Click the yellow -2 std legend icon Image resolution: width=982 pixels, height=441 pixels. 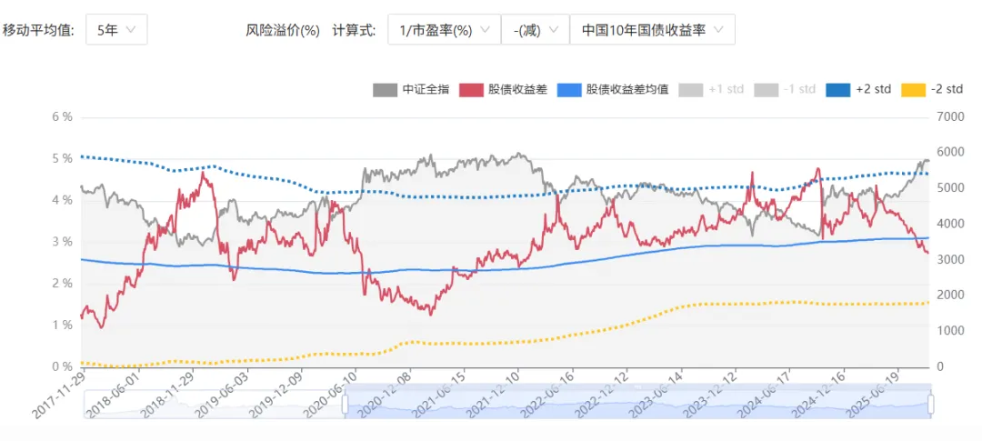point(913,90)
